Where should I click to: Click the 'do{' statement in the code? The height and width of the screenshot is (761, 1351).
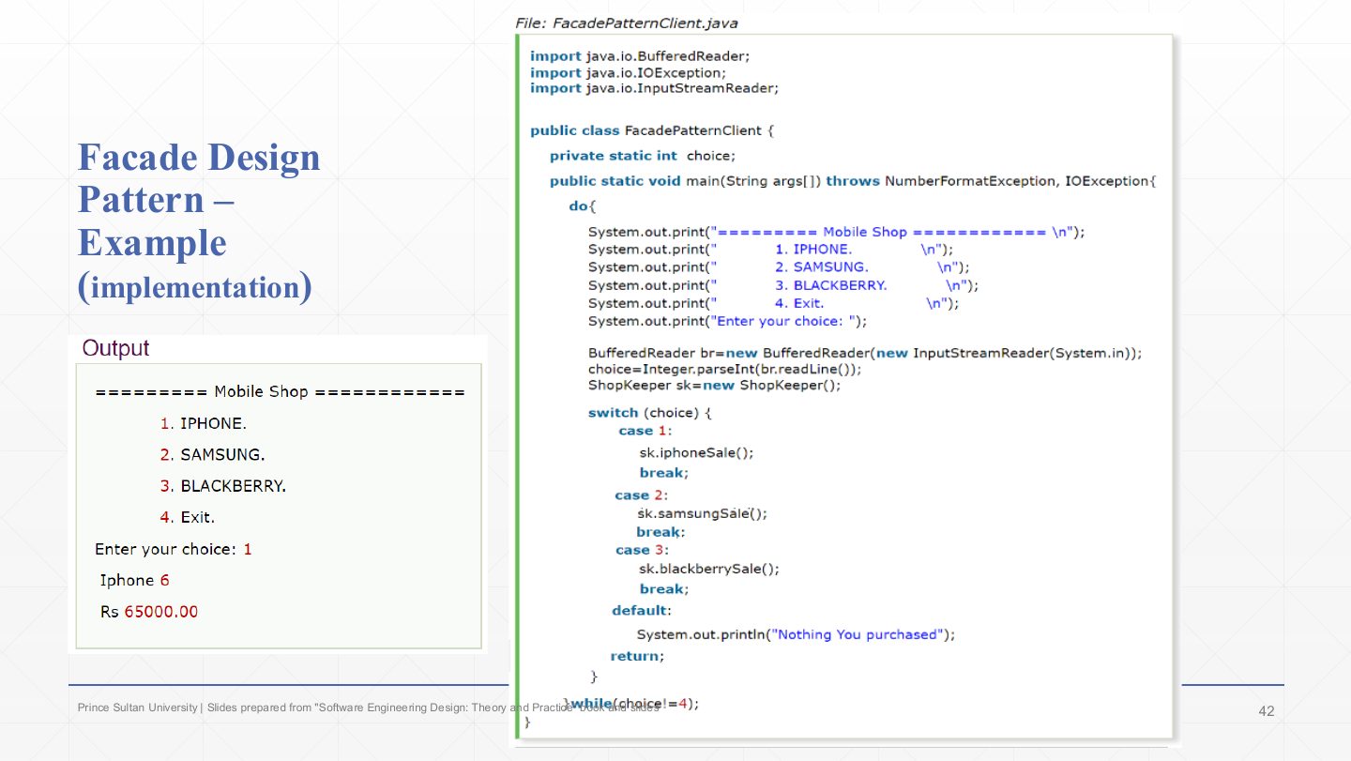(582, 206)
